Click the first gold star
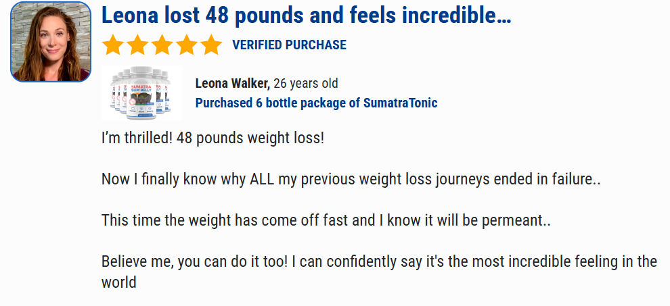The image size is (670, 306). pyautogui.click(x=113, y=45)
